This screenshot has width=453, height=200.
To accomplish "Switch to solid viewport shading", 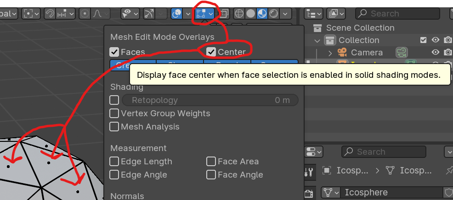I will click(250, 14).
